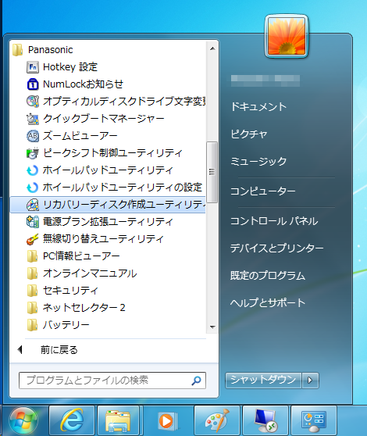Click the ズームビューアー AB magnifier icon
The width and height of the screenshot is (367, 436).
pos(33,136)
